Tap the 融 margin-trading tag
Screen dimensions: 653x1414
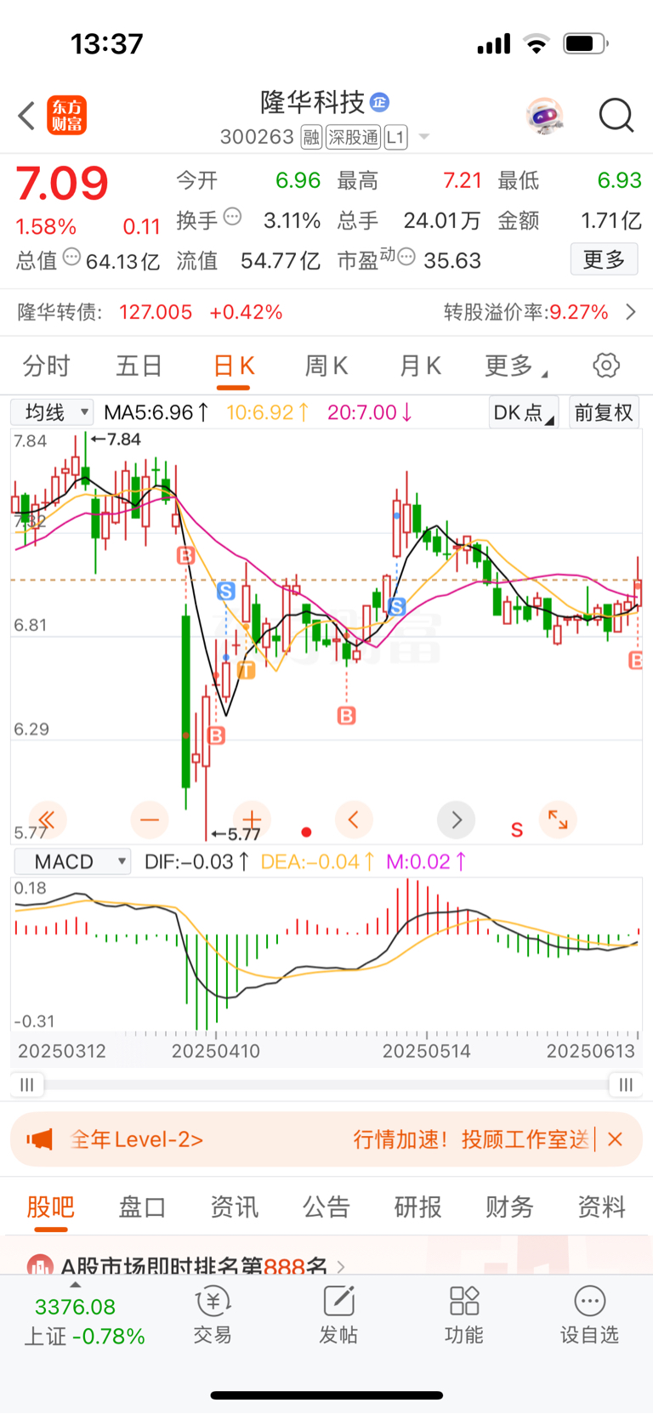tap(311, 137)
